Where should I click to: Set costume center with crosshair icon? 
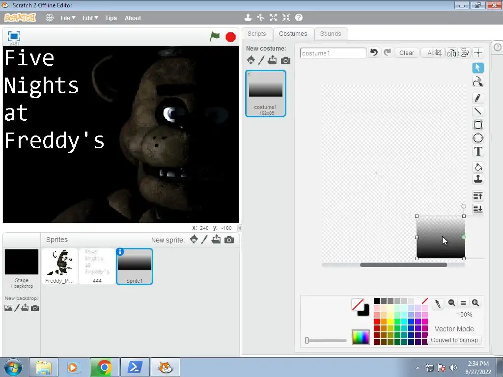[x=478, y=53]
